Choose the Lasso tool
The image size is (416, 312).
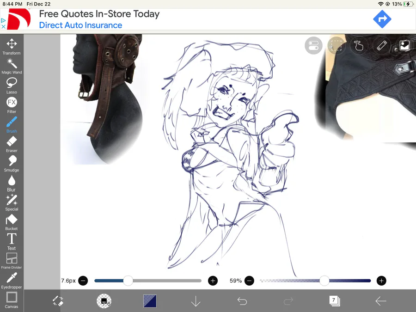[12, 86]
